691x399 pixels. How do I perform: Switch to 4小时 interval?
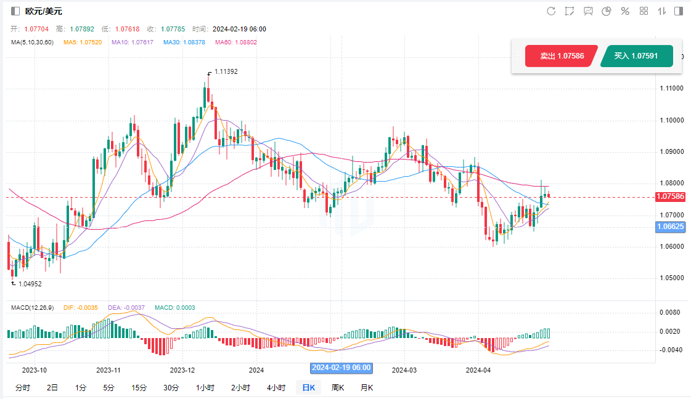pos(276,388)
